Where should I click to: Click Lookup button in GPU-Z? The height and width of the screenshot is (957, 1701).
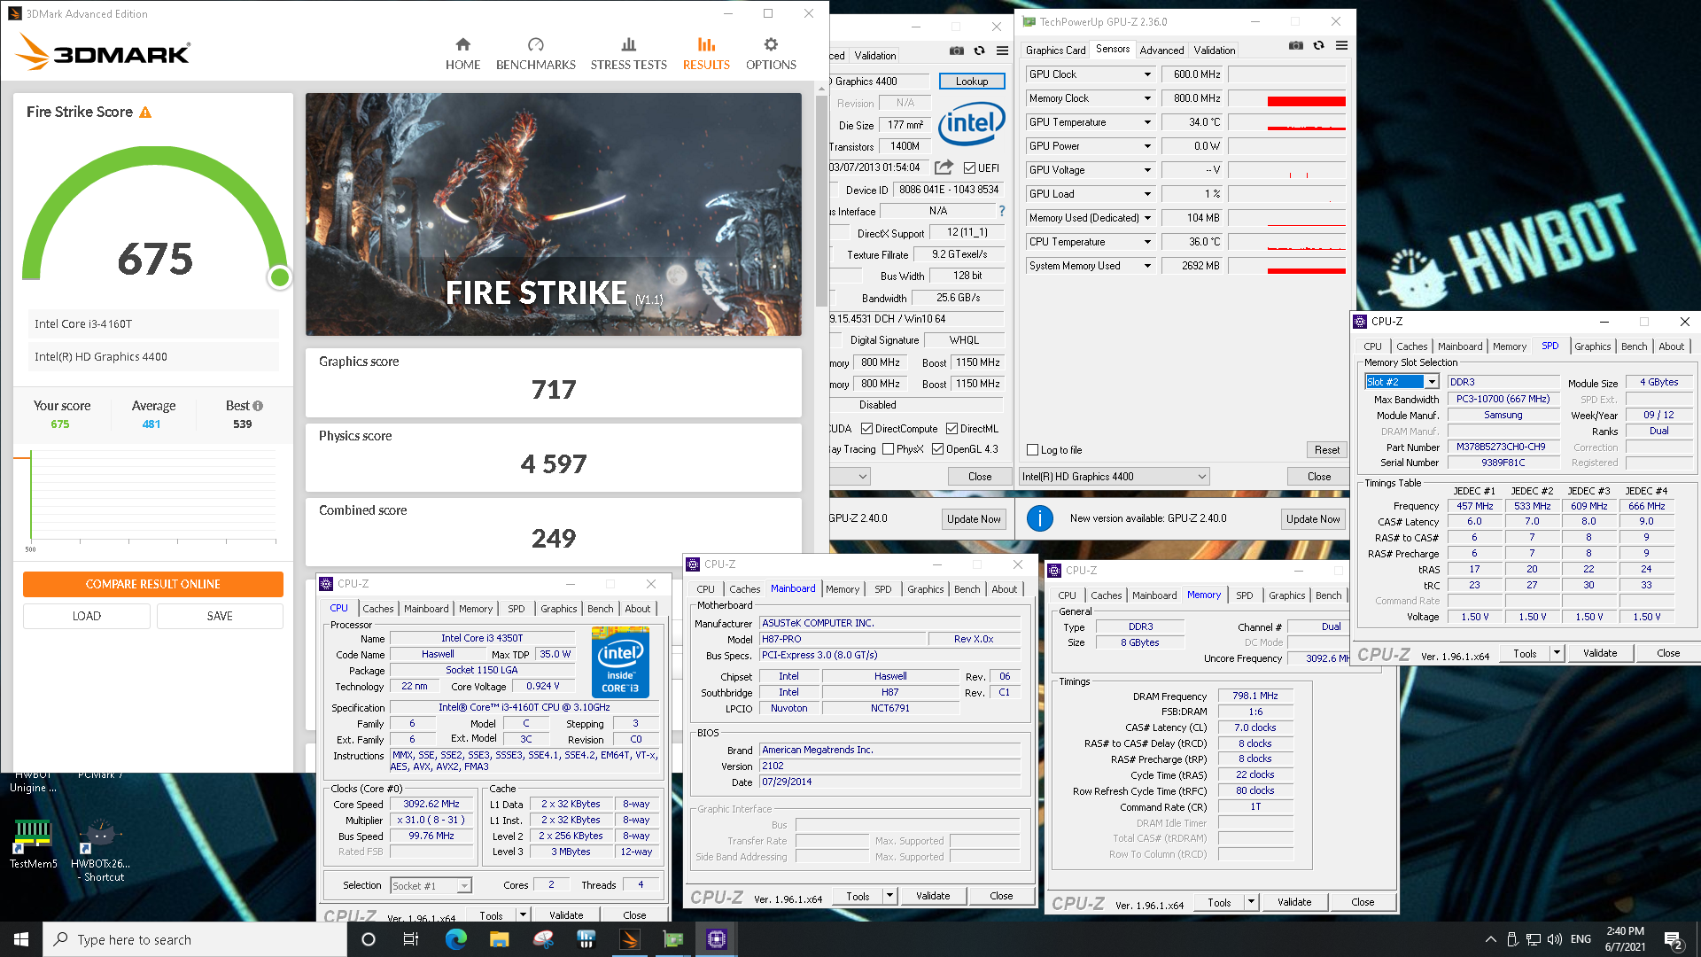click(x=972, y=82)
